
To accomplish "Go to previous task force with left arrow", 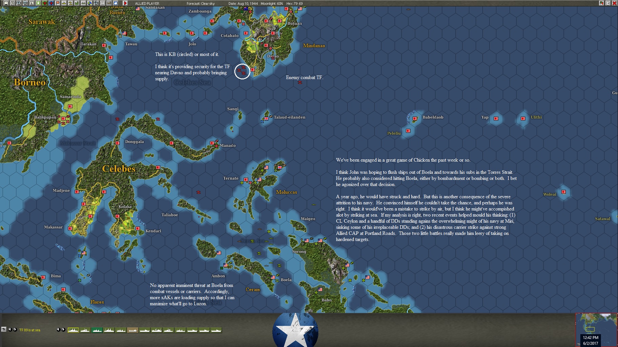I will click(x=10, y=329).
